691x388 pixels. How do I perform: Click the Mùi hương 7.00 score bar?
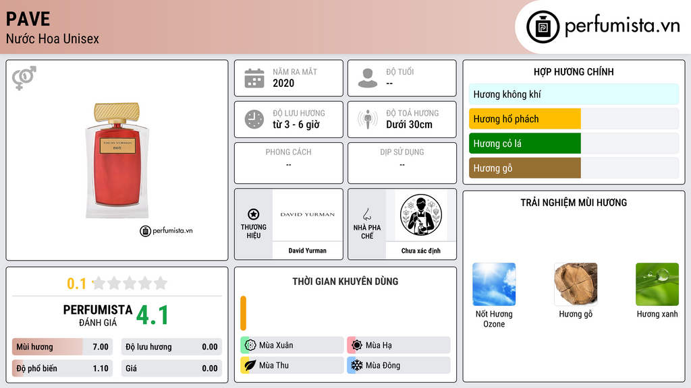(x=62, y=347)
